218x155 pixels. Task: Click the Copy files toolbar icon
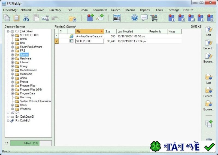click(7, 18)
